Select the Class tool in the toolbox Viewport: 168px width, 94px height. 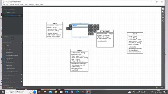click(x=7, y=46)
